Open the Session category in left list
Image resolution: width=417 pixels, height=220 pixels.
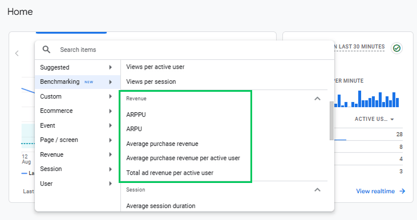pos(78,169)
